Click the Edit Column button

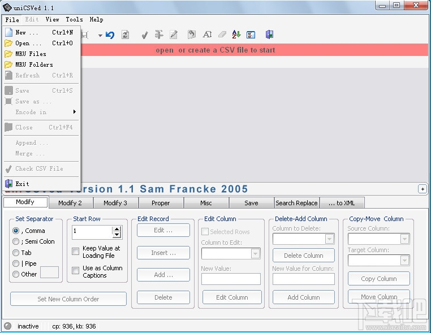point(232,297)
